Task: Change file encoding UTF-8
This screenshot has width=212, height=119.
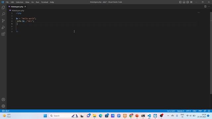Action: point(188,111)
